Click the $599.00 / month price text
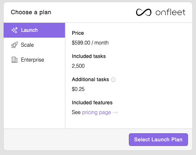The width and height of the screenshot is (196, 155). pyautogui.click(x=90, y=43)
